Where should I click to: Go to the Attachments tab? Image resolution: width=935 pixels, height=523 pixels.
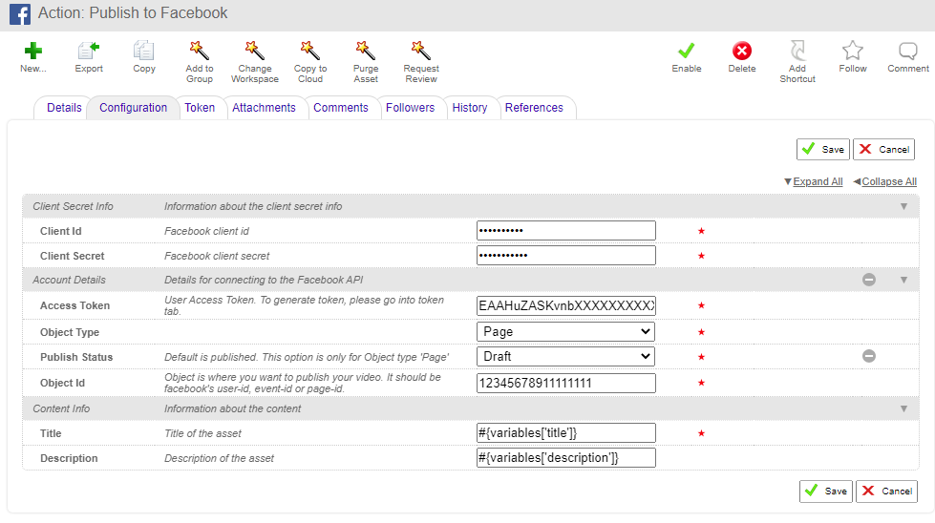(x=264, y=108)
